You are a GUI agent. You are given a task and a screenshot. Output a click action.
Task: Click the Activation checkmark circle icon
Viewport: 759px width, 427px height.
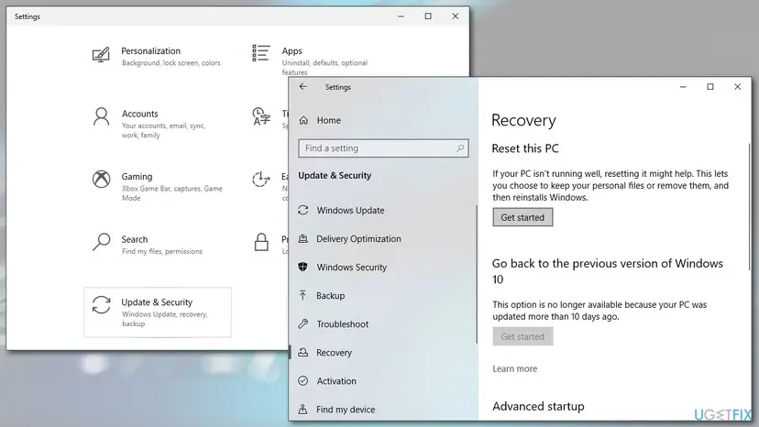[303, 380]
